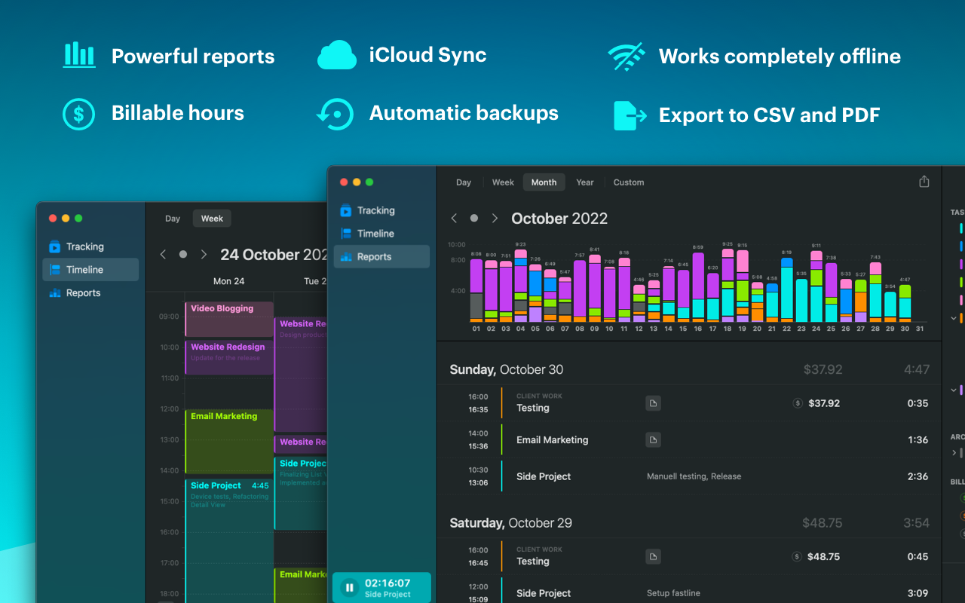Open Timeline in the front window sidebar

[375, 234]
